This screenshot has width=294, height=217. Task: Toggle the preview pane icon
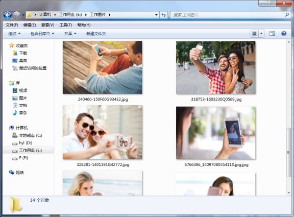[x=272, y=34]
